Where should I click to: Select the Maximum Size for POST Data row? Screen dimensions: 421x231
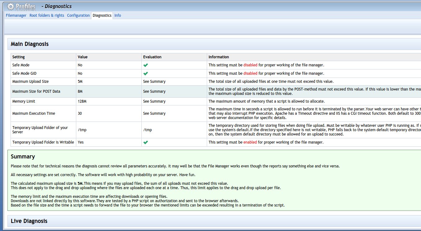click(x=36, y=91)
